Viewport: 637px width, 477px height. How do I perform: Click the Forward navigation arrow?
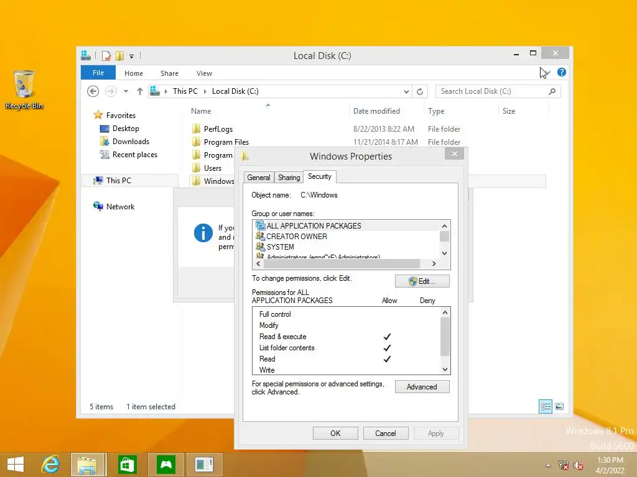point(111,91)
